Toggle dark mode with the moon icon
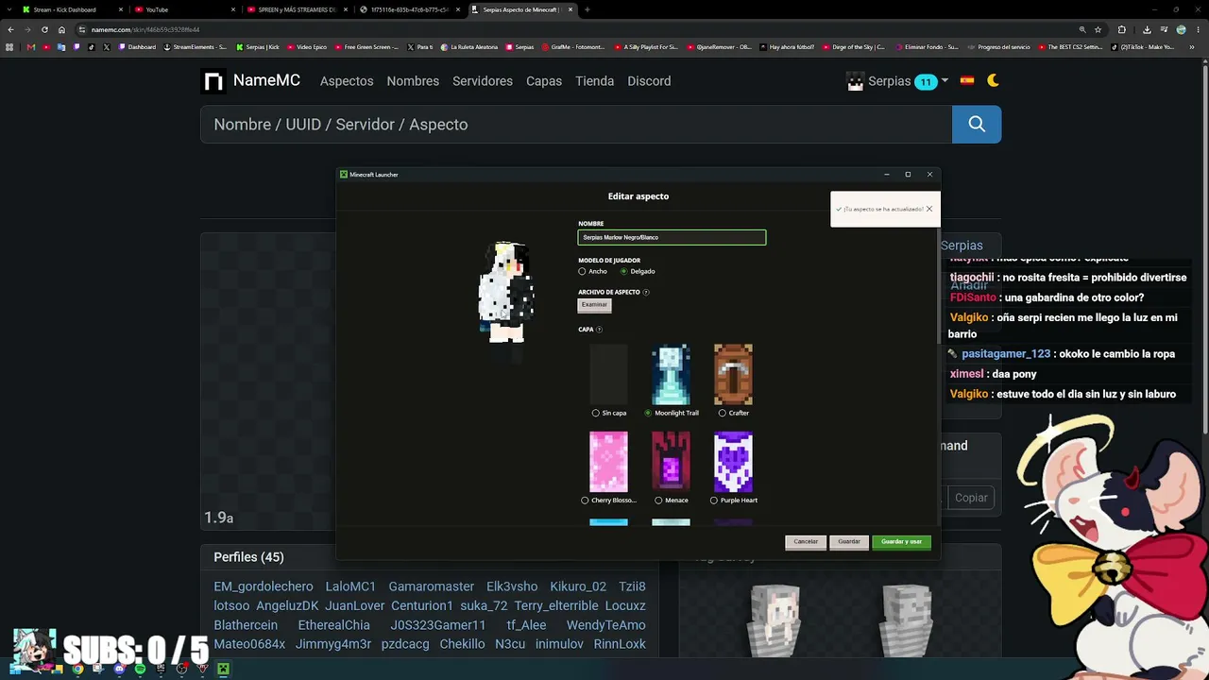This screenshot has height=680, width=1209. (x=993, y=81)
